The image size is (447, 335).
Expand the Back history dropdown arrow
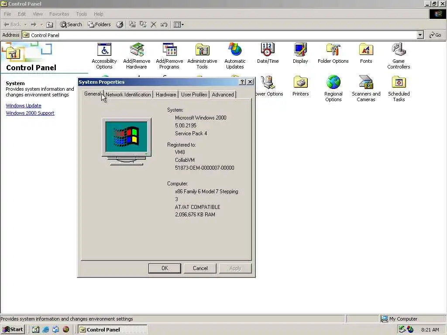25,25
